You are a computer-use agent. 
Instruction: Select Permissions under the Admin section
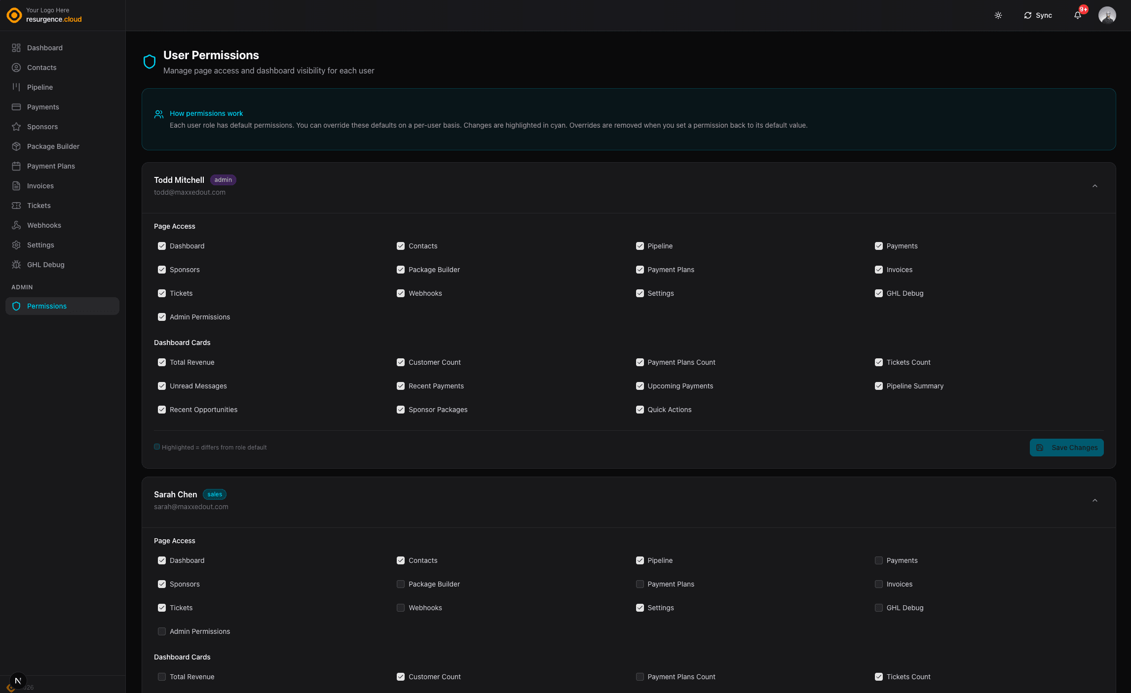tap(46, 306)
